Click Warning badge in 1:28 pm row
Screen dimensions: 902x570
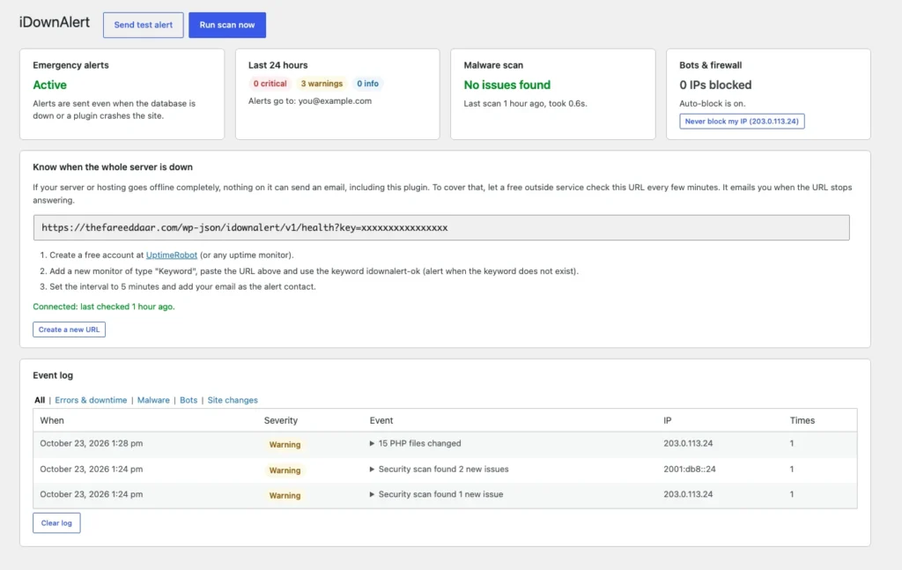285,445
